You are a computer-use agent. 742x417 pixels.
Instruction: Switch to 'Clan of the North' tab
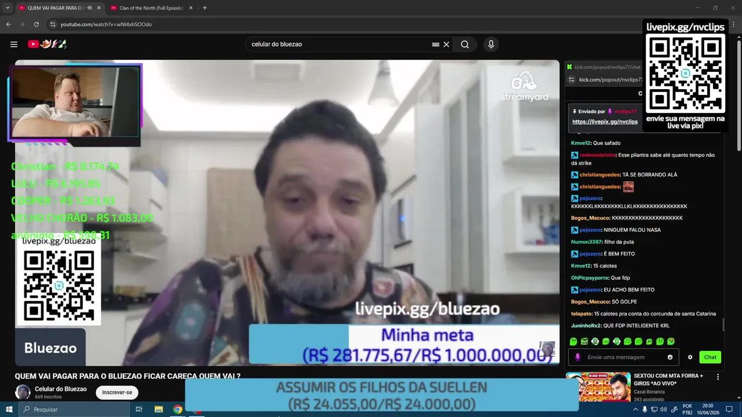coord(151,8)
